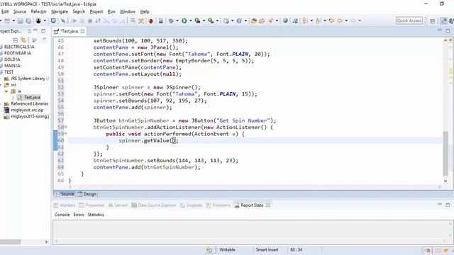Screen dimensions: 454x255
Task: Click the Terminate stop icon
Action: point(90,21)
